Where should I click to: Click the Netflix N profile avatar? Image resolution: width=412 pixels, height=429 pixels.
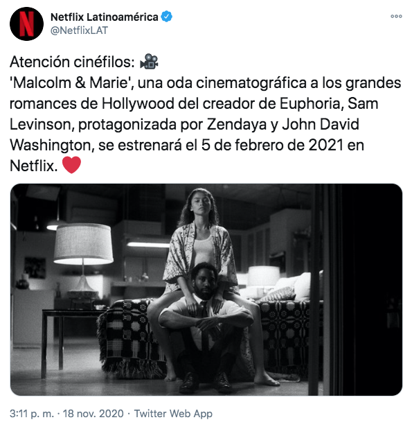coord(26,24)
